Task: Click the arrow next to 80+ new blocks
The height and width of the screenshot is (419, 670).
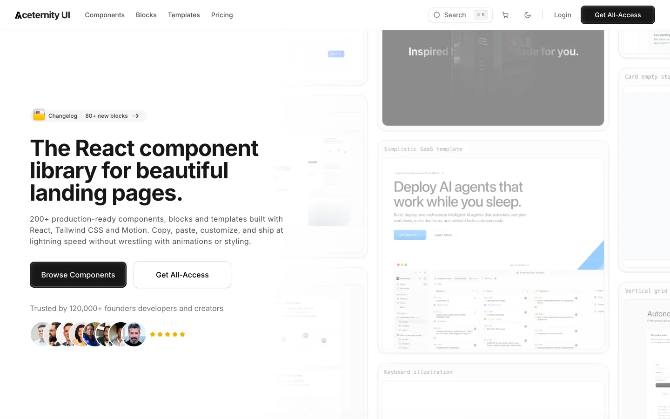Action: tap(136, 116)
